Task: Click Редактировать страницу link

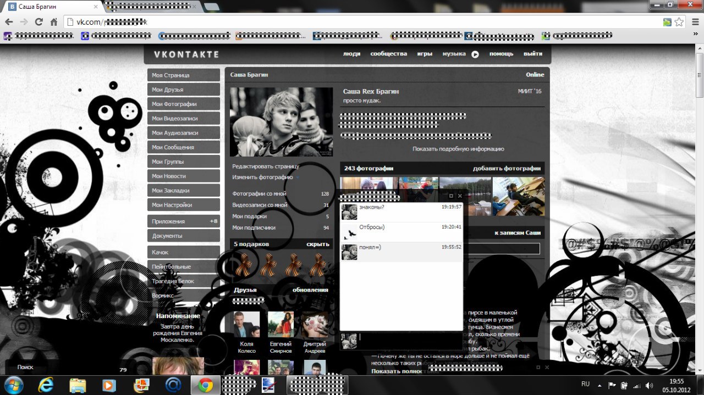Action: click(x=266, y=166)
